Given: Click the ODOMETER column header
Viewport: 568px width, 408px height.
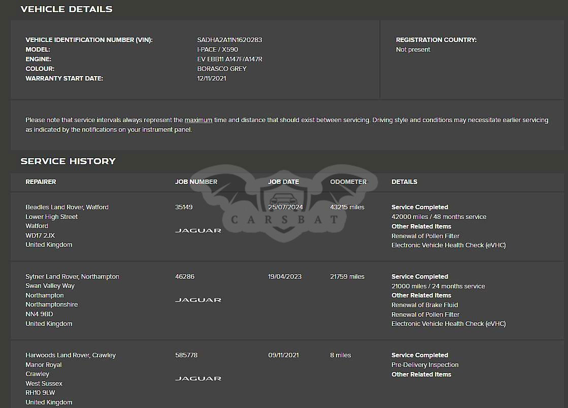Looking at the screenshot, I should (348, 181).
